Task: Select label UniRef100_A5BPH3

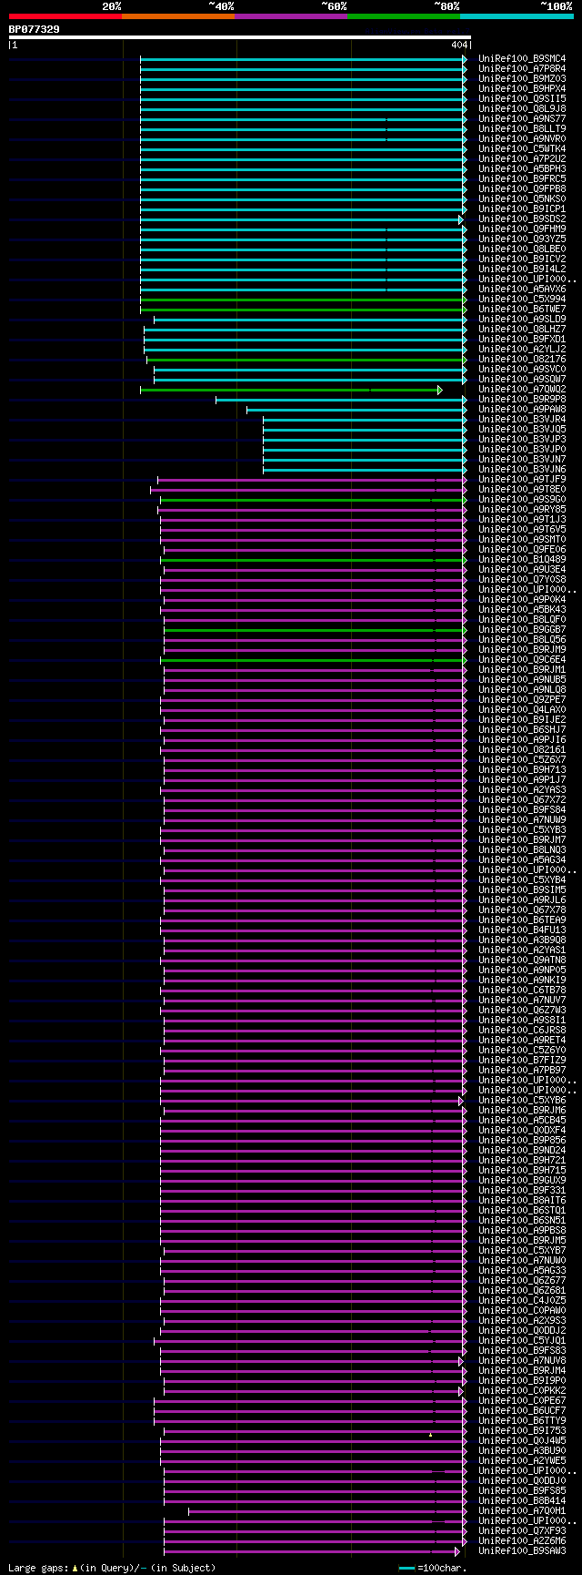Action: click(x=522, y=169)
